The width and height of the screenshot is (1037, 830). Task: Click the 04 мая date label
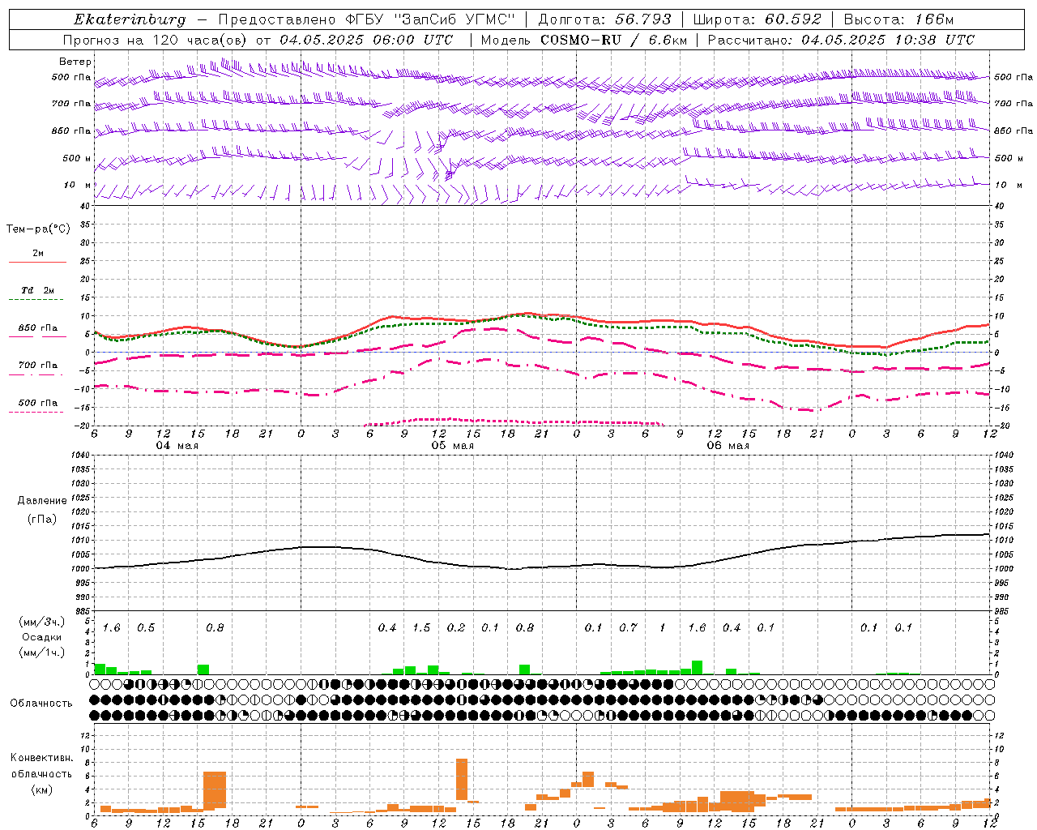[x=177, y=446]
